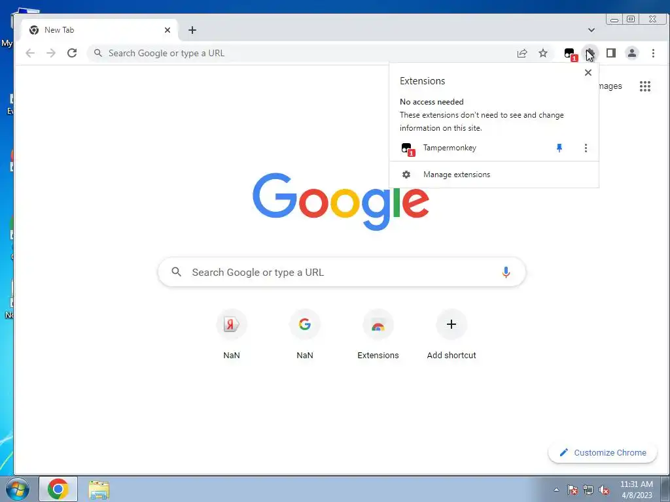Click the Extensions puzzle icon in the toolbar
This screenshot has height=502, width=670.
tap(590, 54)
